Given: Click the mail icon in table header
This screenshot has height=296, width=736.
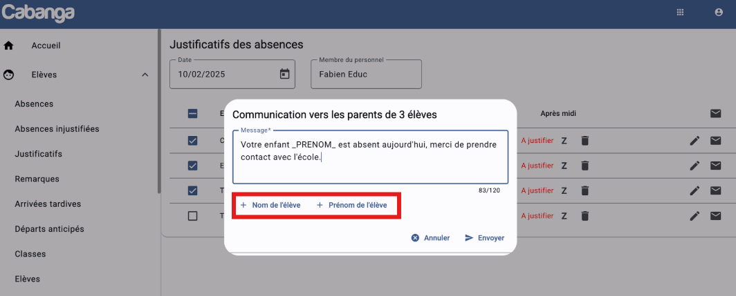Looking at the screenshot, I should [715, 114].
